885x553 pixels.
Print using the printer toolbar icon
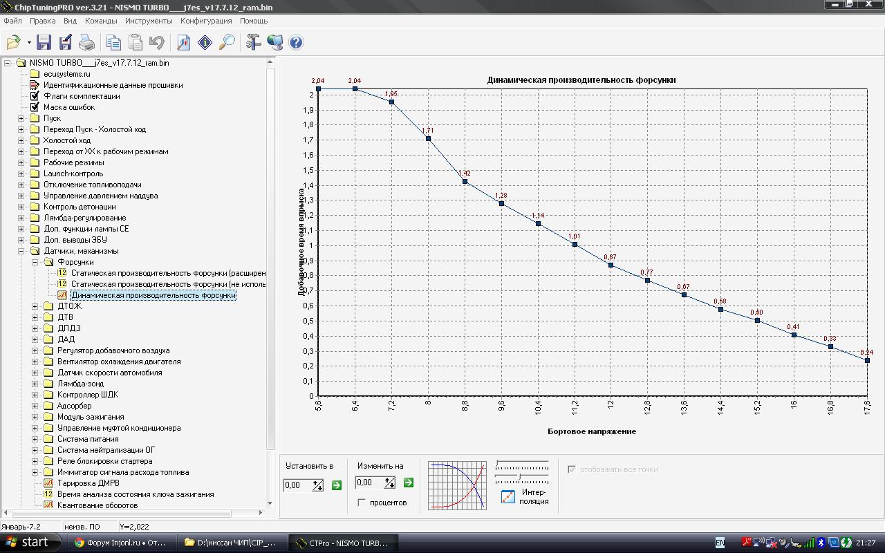(87, 42)
